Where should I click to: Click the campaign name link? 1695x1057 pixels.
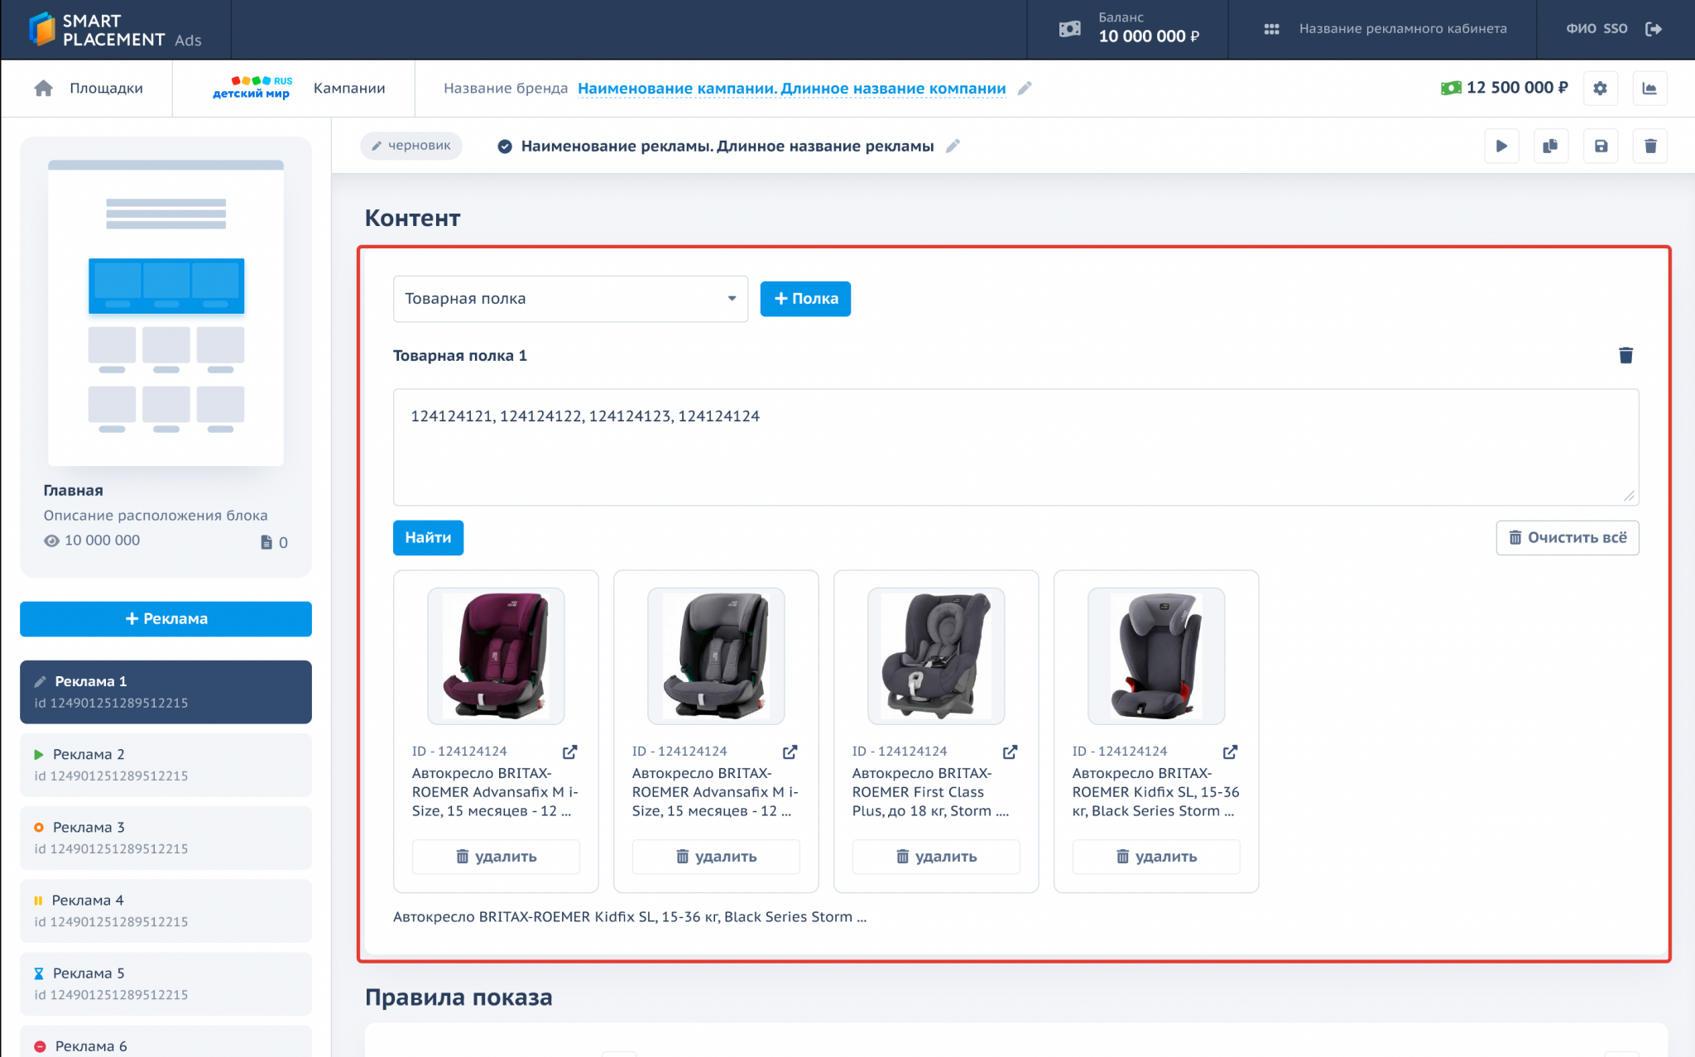tap(792, 89)
